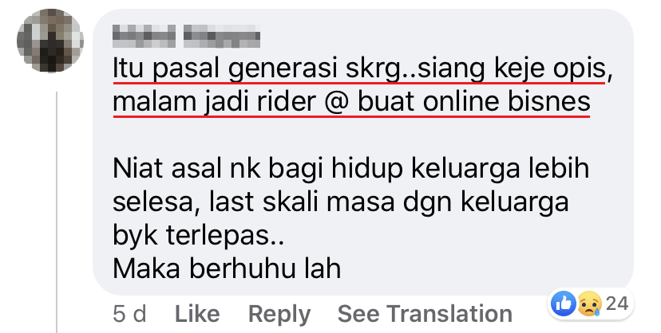Open the commenter's blurred profile picture
Screen dimensions: 661x333
pyautogui.click(x=50, y=41)
